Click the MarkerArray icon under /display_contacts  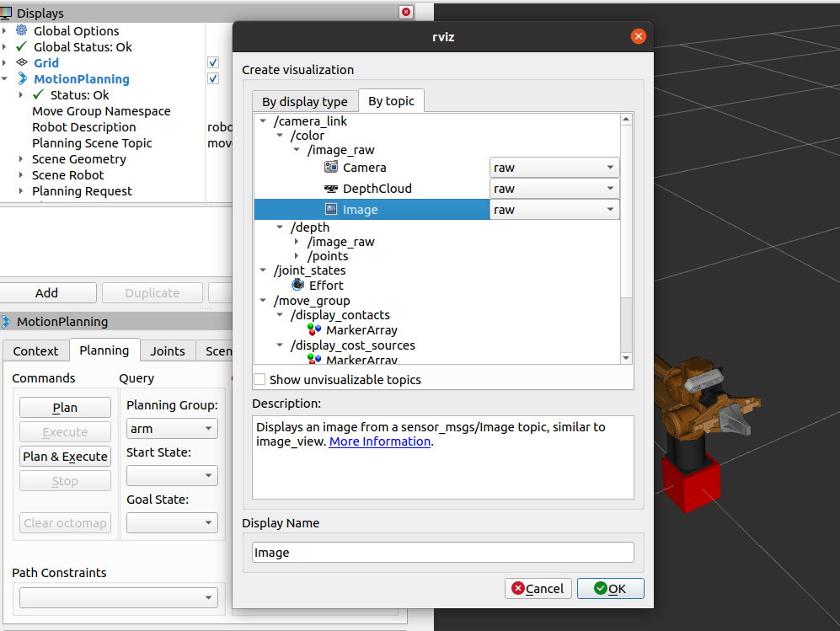click(x=314, y=330)
